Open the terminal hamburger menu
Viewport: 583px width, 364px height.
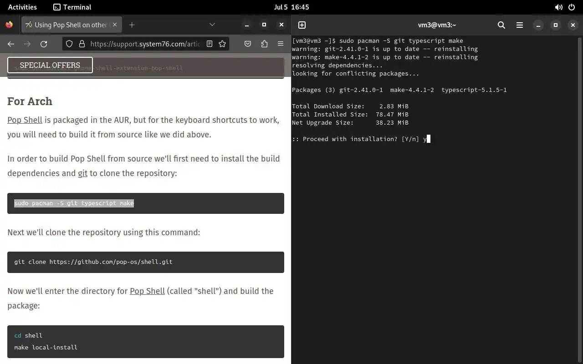click(x=520, y=25)
